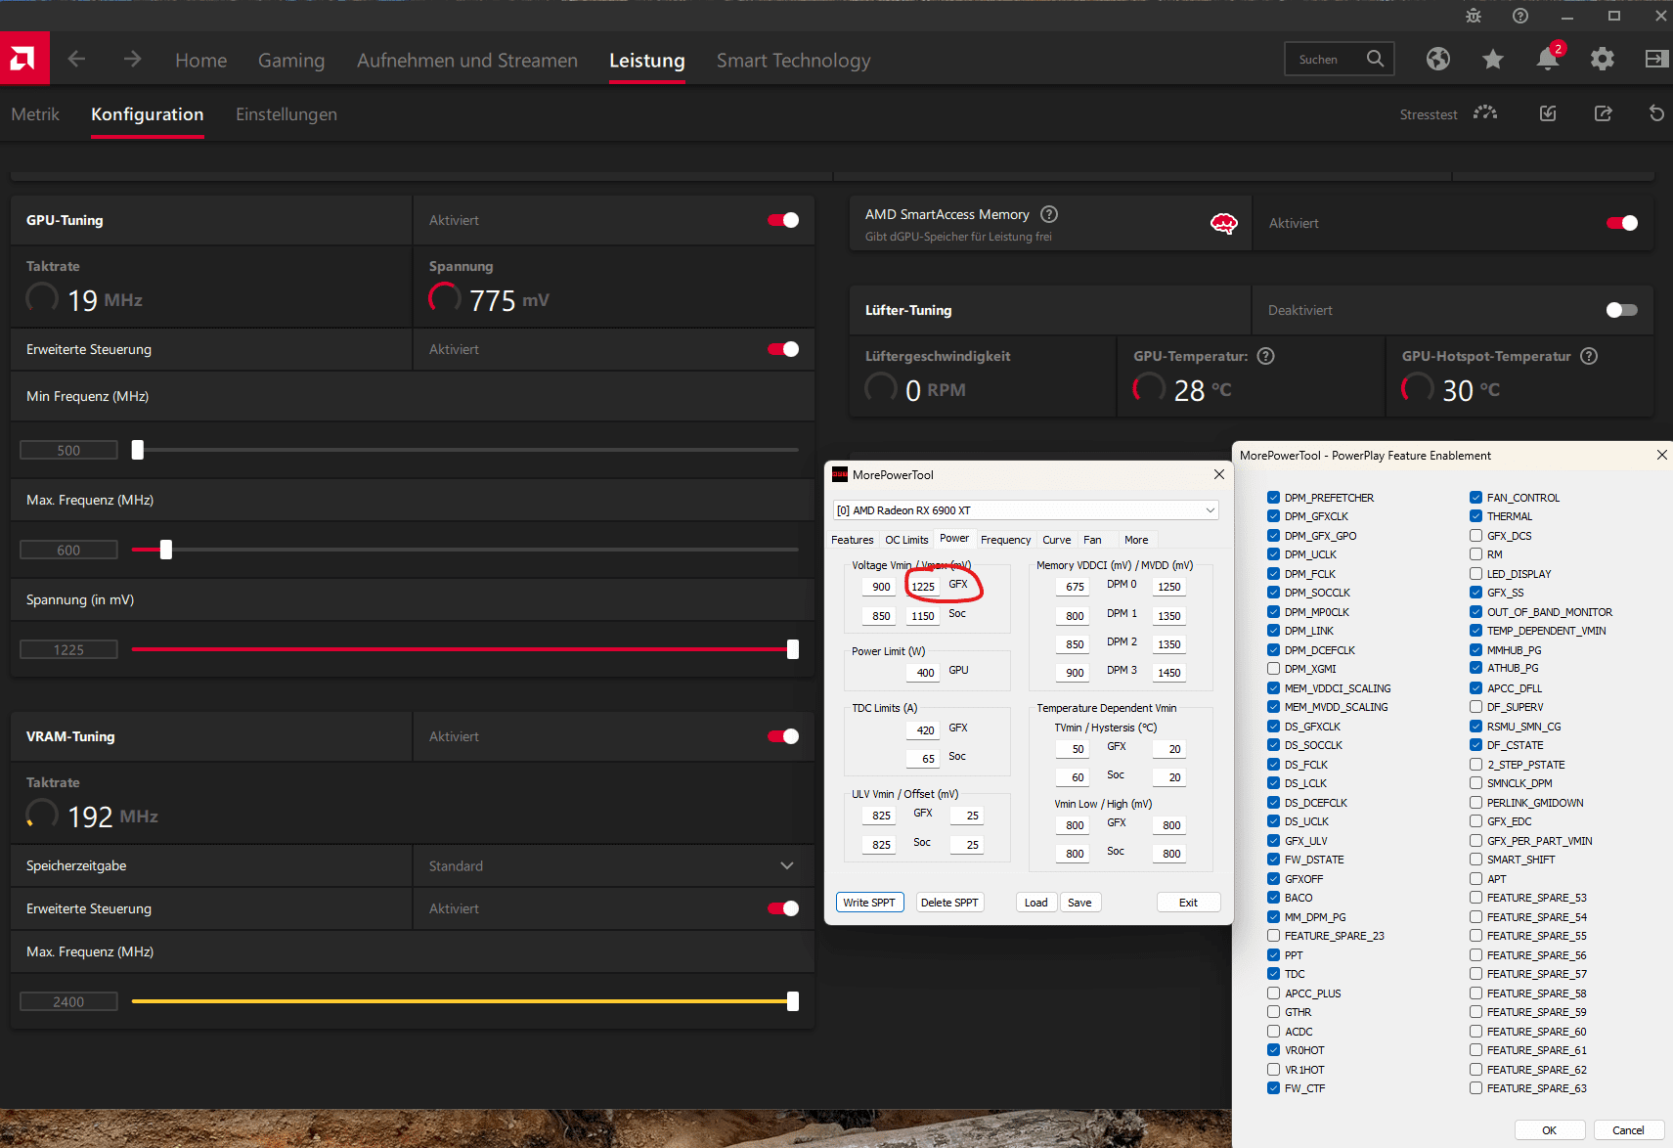
Task: Open the help question mark icon
Action: coord(1520,16)
